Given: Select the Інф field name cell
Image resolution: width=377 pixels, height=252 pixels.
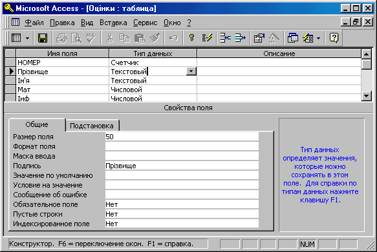Looking at the screenshot, I should coord(62,98).
